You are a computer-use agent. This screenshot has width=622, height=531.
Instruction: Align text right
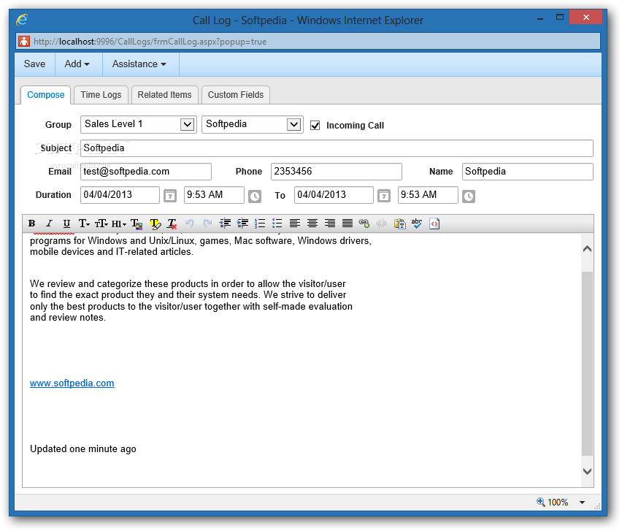click(330, 224)
